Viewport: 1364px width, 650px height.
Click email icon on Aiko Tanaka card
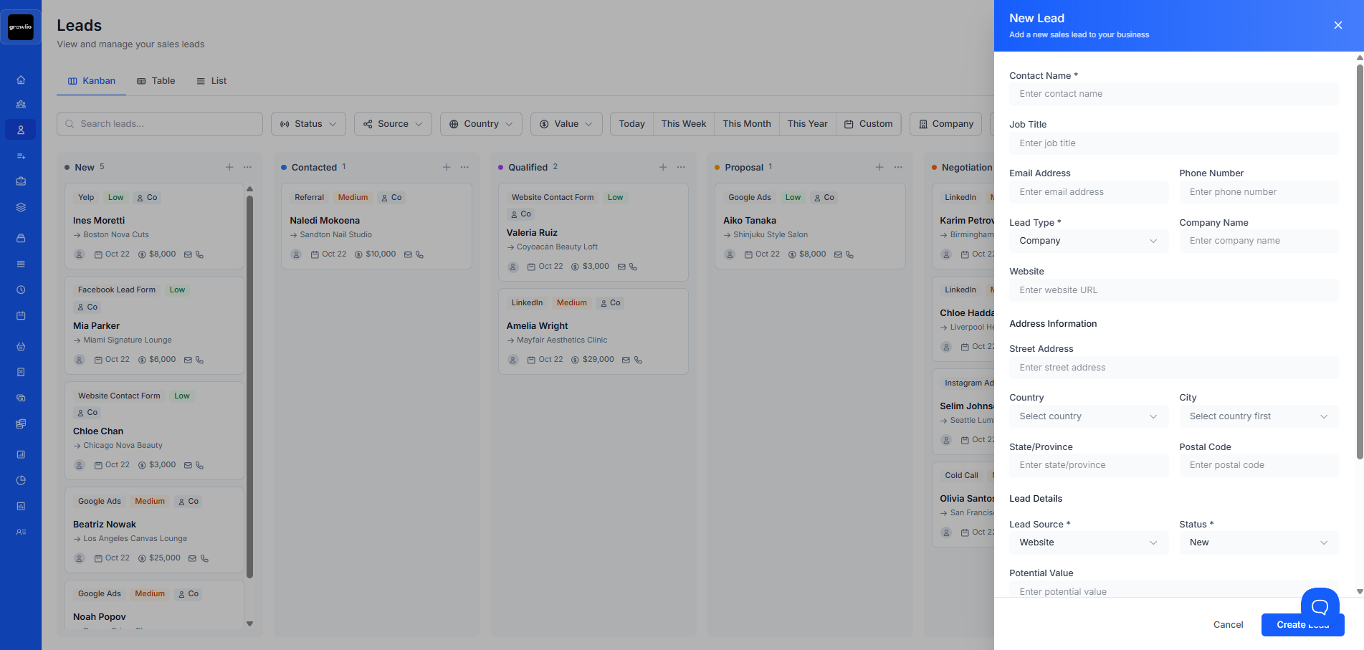(838, 254)
